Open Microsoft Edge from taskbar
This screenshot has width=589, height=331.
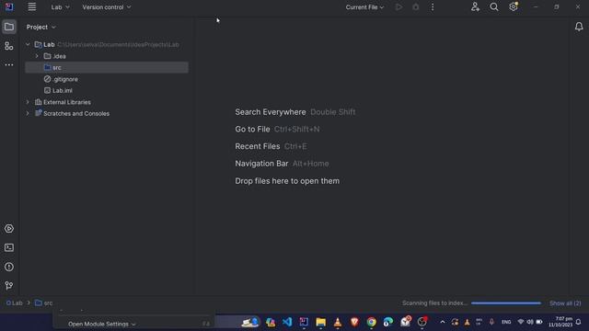coord(388,322)
